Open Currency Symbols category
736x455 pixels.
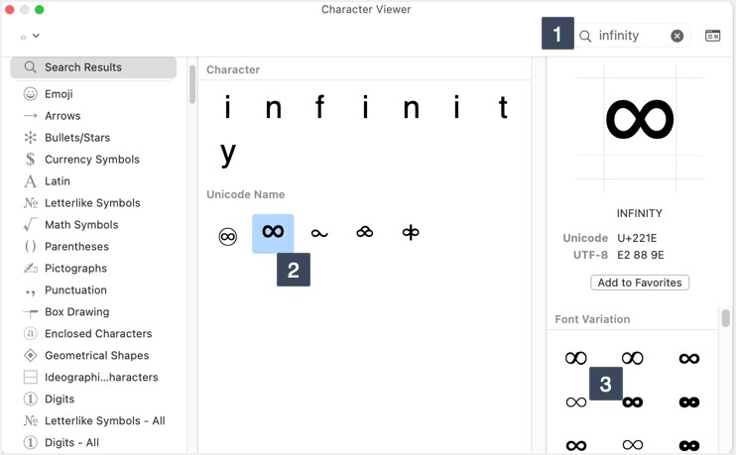pos(94,159)
